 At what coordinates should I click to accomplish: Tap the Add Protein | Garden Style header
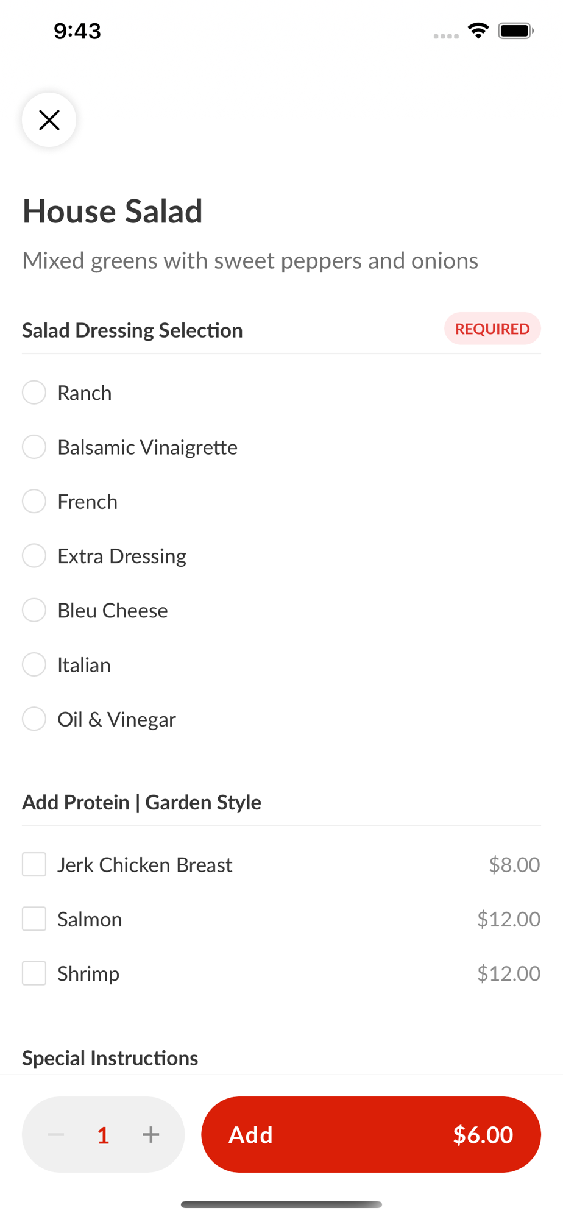(142, 802)
